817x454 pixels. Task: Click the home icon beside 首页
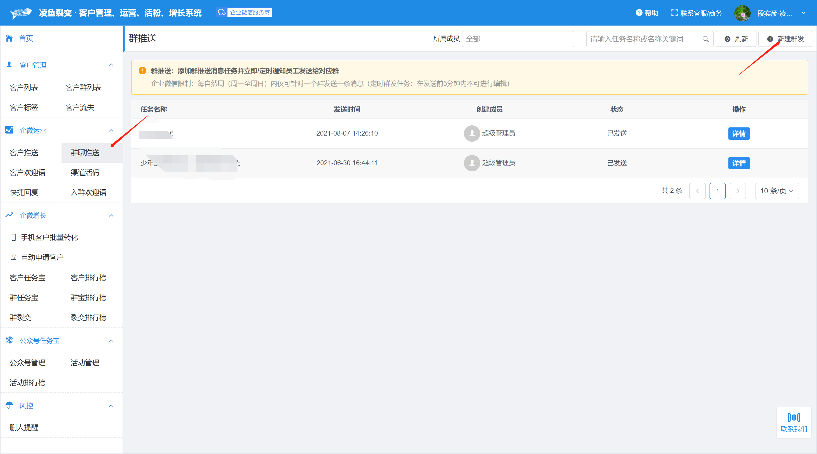(x=9, y=38)
